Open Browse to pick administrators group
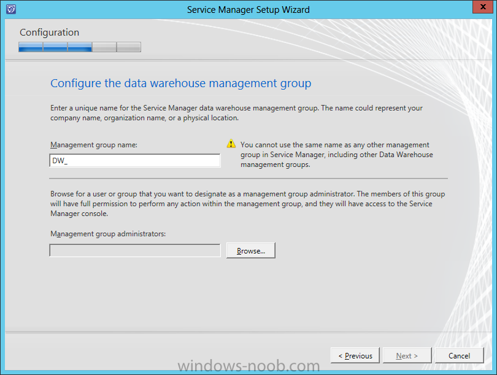497x375 pixels. pyautogui.click(x=251, y=250)
